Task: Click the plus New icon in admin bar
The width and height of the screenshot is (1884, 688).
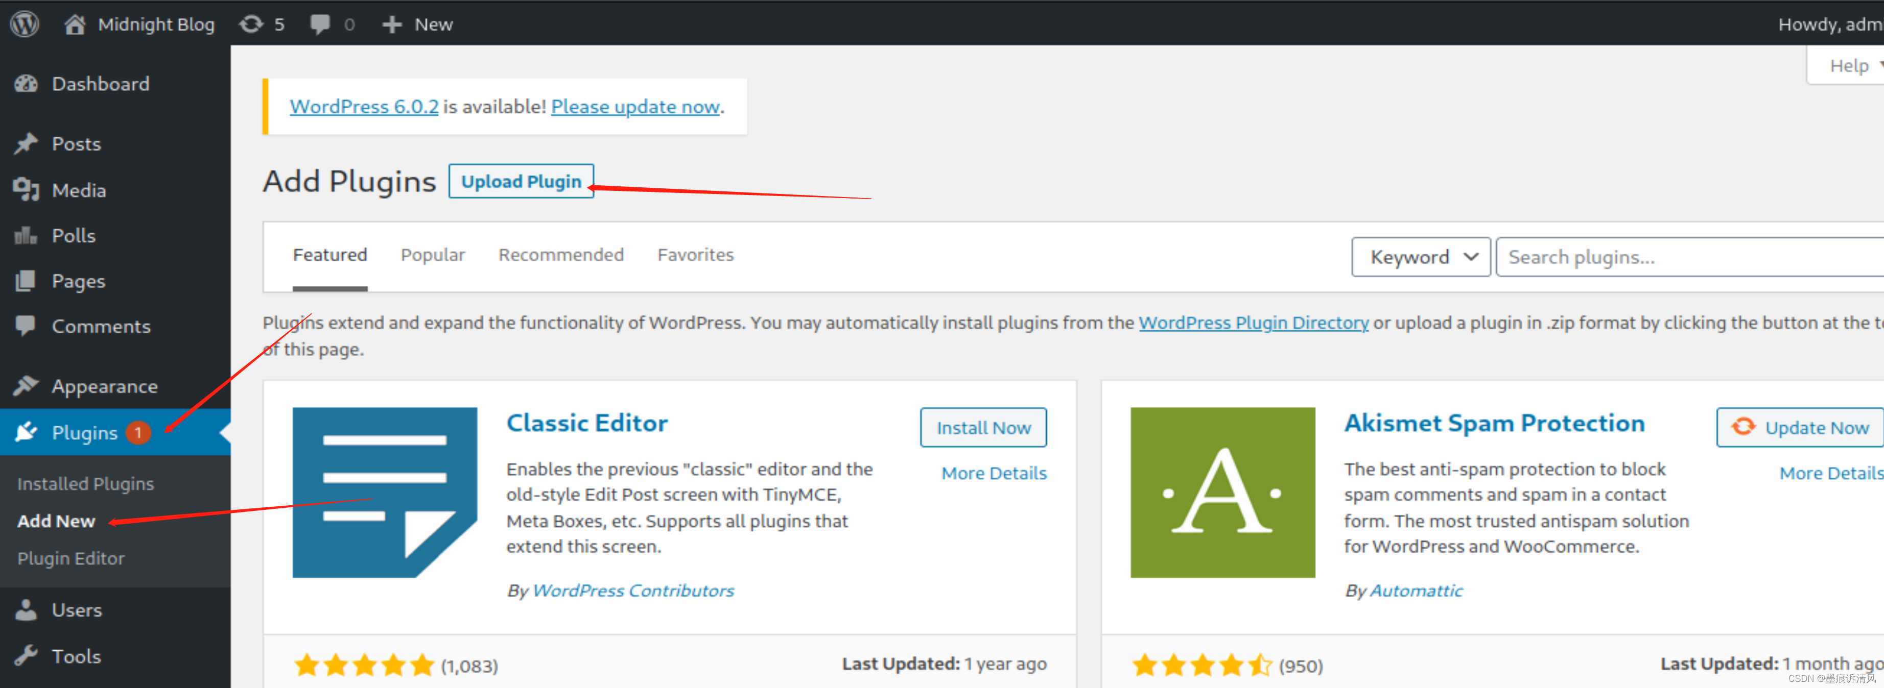Action: (417, 24)
